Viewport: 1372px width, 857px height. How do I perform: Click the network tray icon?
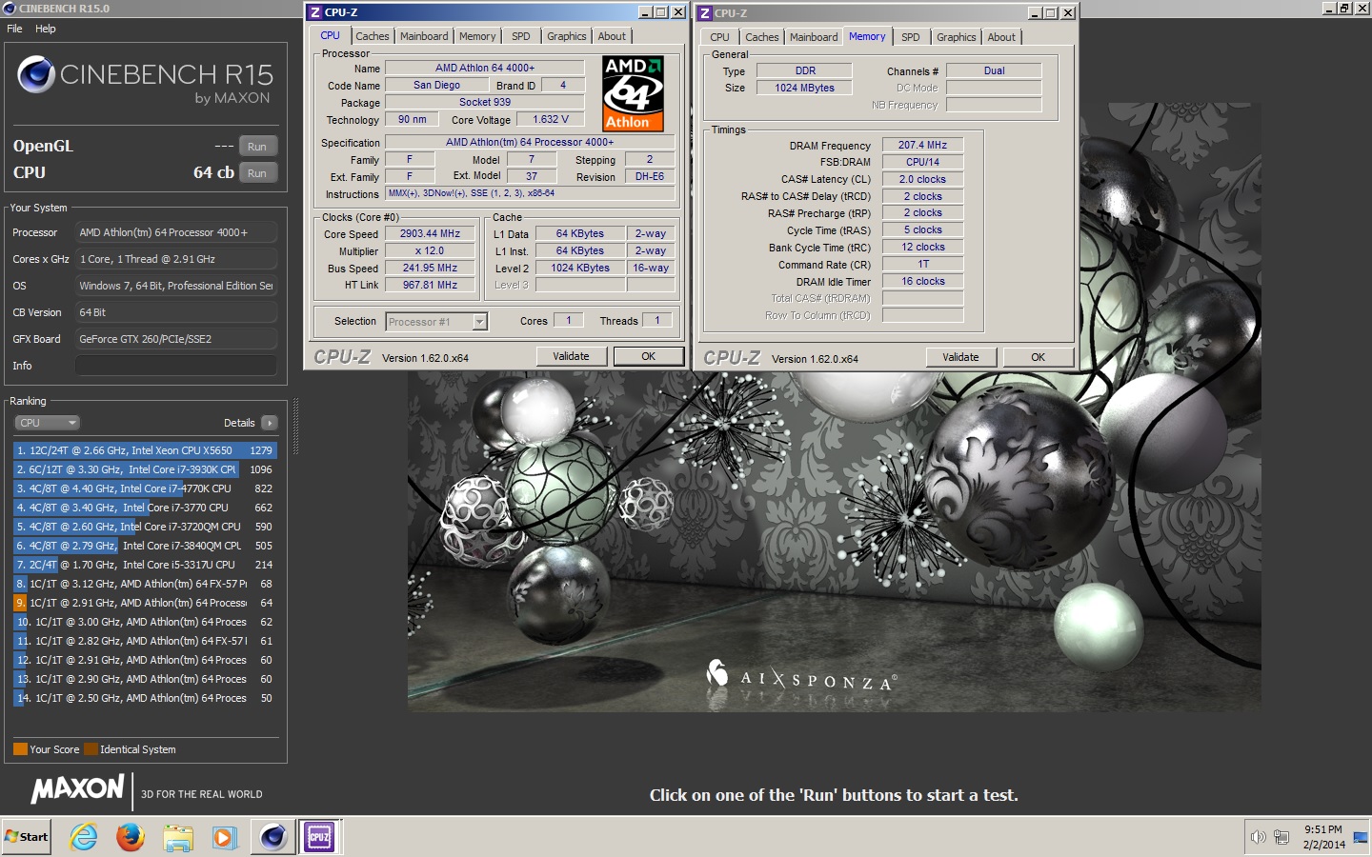click(x=1281, y=837)
